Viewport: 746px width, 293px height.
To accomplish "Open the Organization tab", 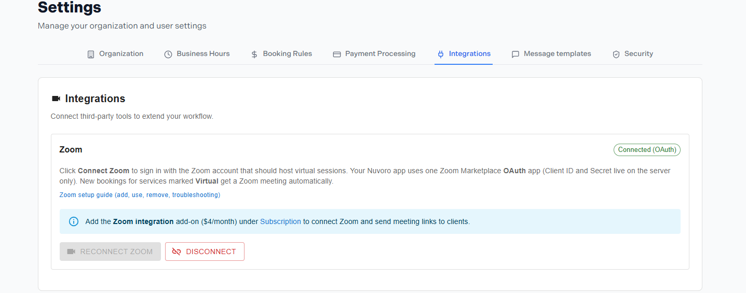I will pyautogui.click(x=115, y=54).
